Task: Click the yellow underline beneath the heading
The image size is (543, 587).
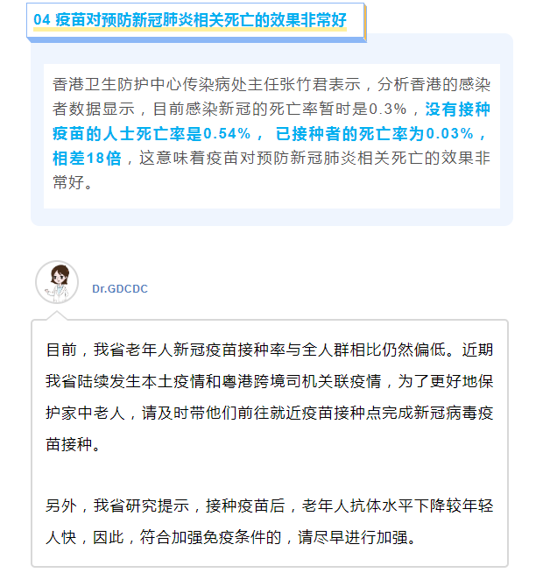Action: point(190,29)
